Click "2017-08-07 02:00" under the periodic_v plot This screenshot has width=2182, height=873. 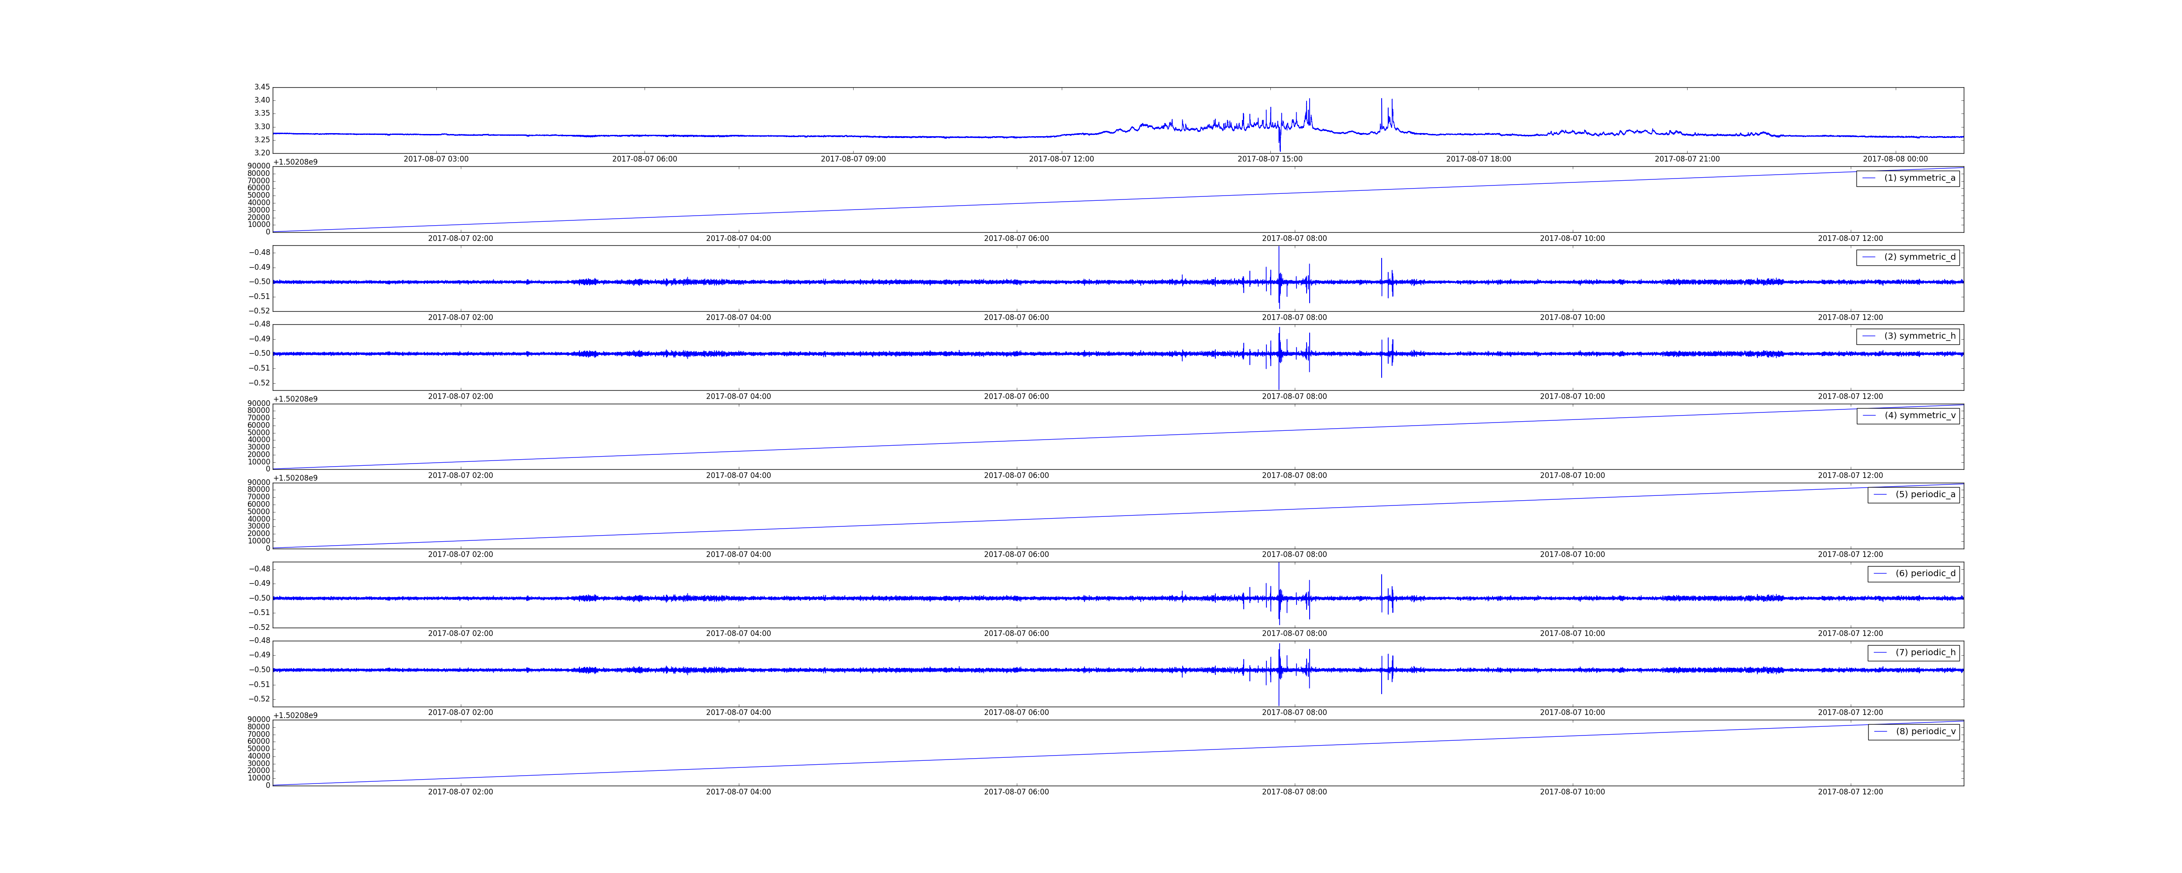click(460, 792)
